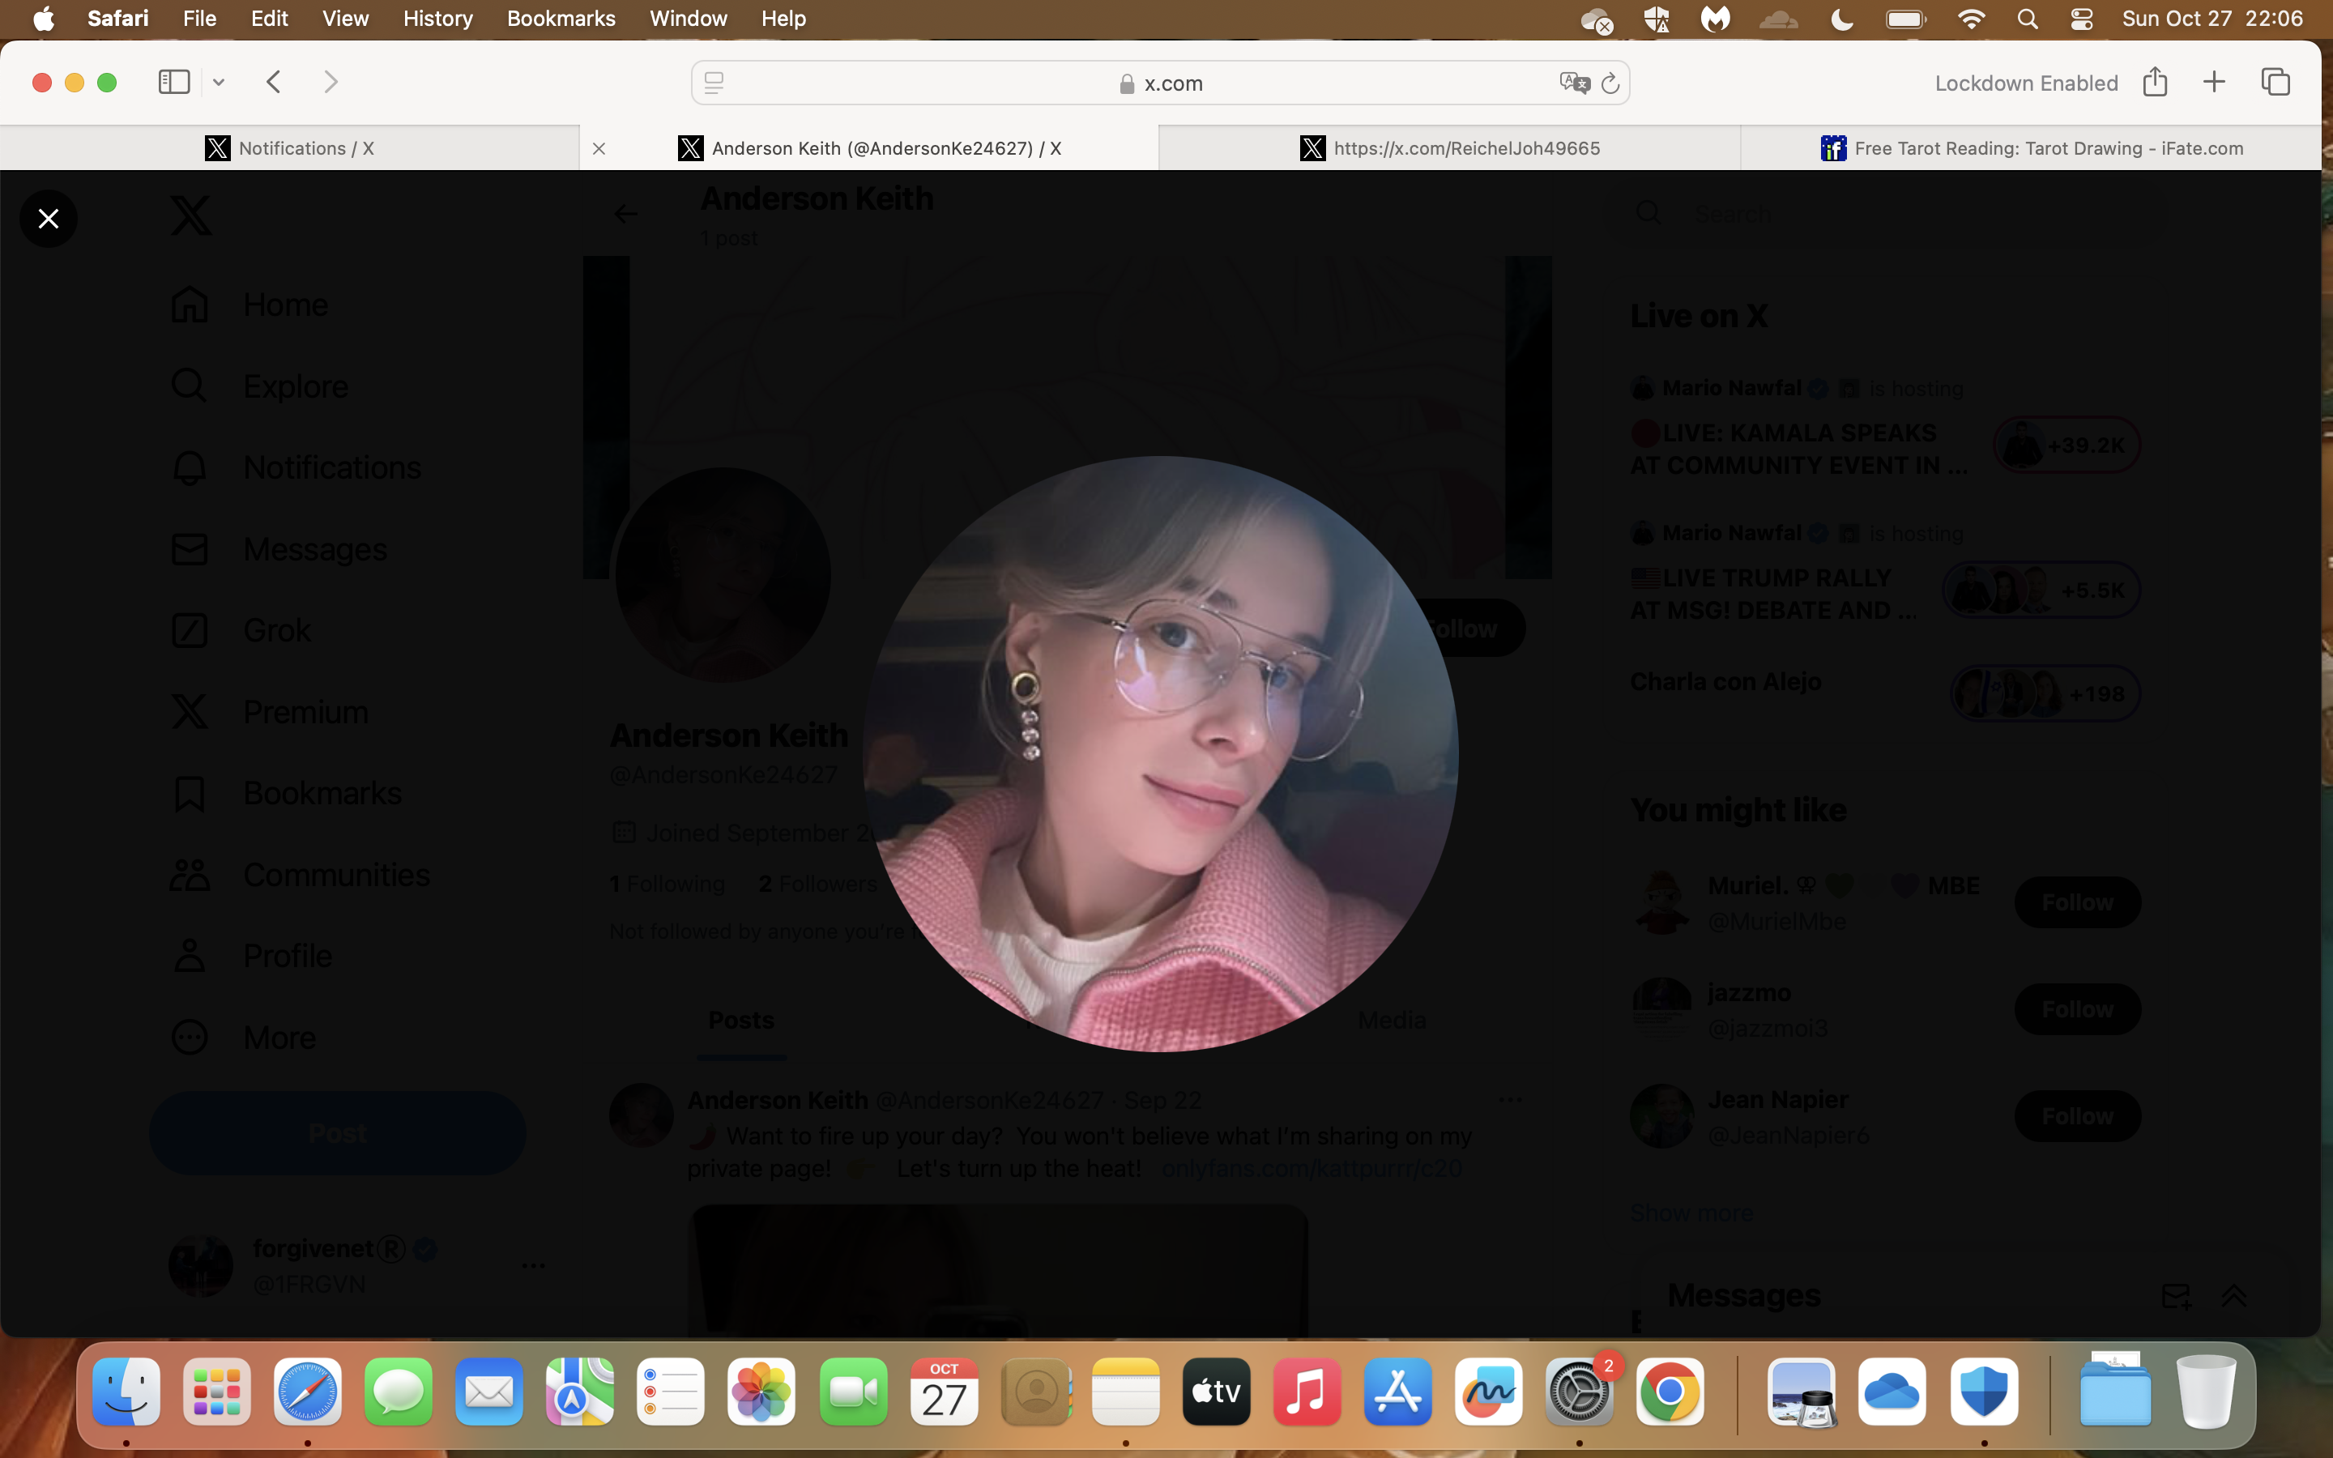Open Grok in X sidebar
The height and width of the screenshot is (1458, 2333).
[241, 631]
